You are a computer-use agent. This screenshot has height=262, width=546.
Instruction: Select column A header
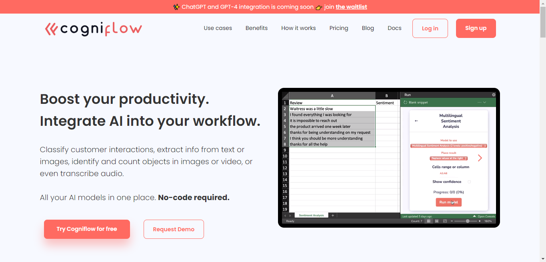pos(332,96)
